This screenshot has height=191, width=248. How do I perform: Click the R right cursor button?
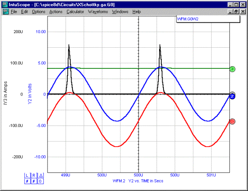pos(34,176)
